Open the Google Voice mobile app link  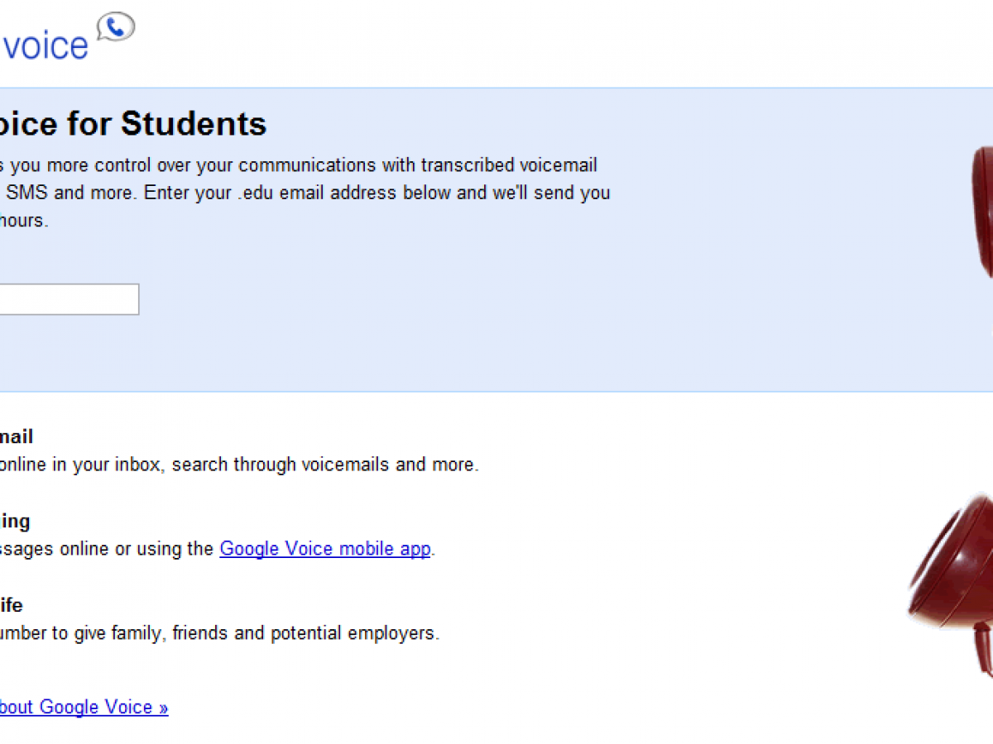pyautogui.click(x=325, y=549)
